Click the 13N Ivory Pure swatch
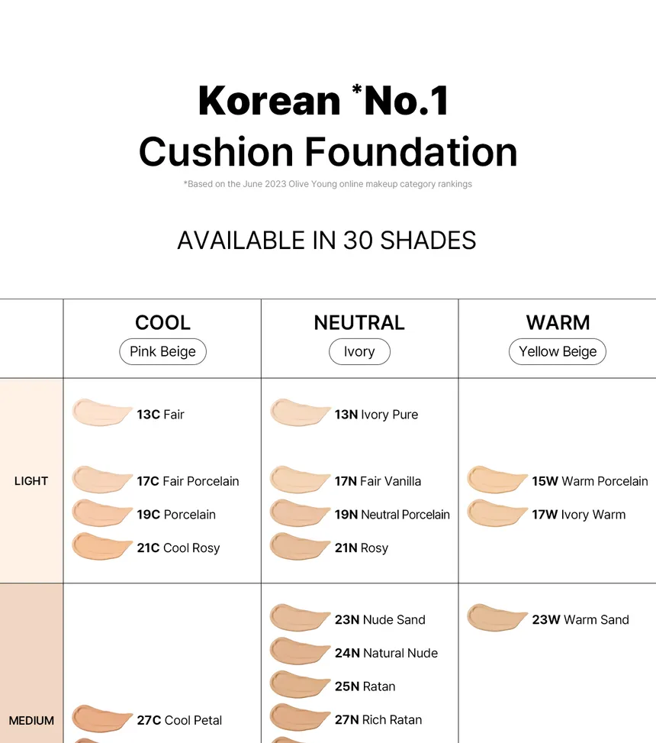This screenshot has height=743, width=656. point(299,413)
